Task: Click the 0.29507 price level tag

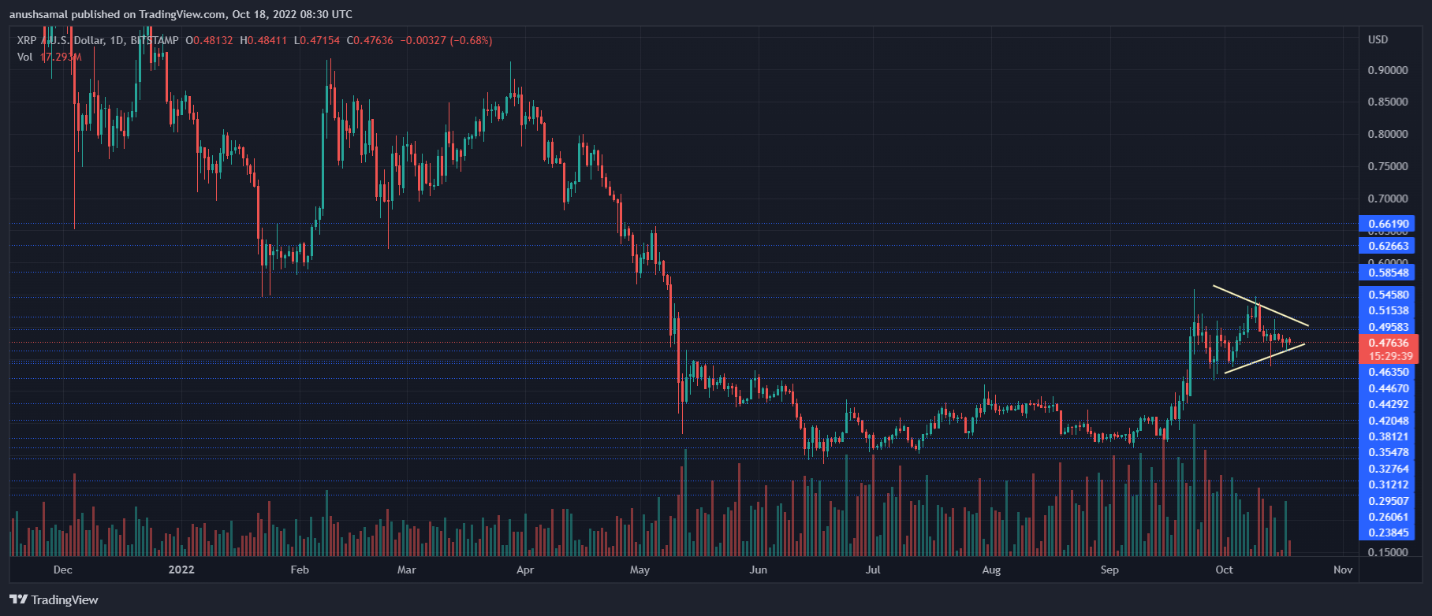Action: coord(1387,501)
